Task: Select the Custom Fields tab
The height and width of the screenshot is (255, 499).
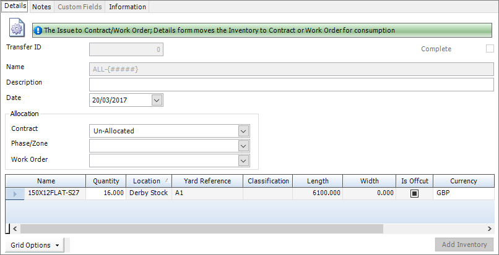Action: (80, 7)
